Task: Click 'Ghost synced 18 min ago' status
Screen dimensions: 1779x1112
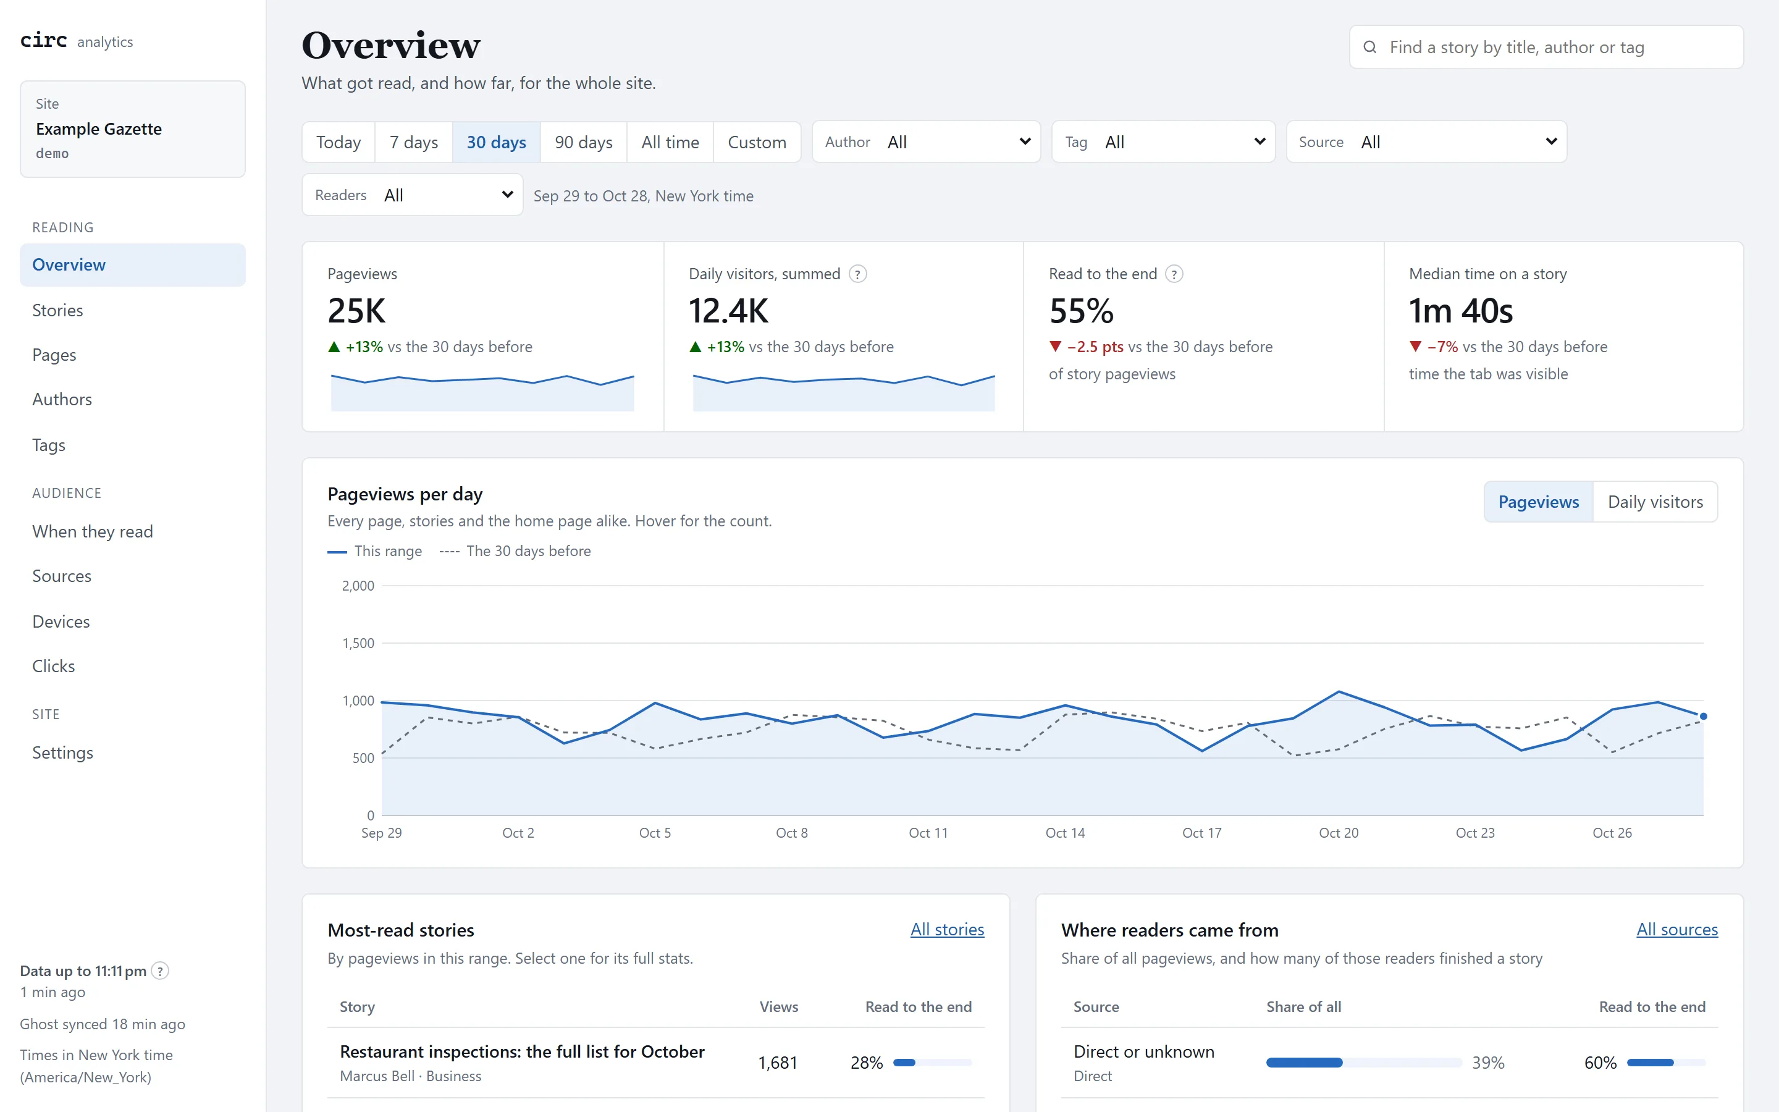Action: point(102,1024)
